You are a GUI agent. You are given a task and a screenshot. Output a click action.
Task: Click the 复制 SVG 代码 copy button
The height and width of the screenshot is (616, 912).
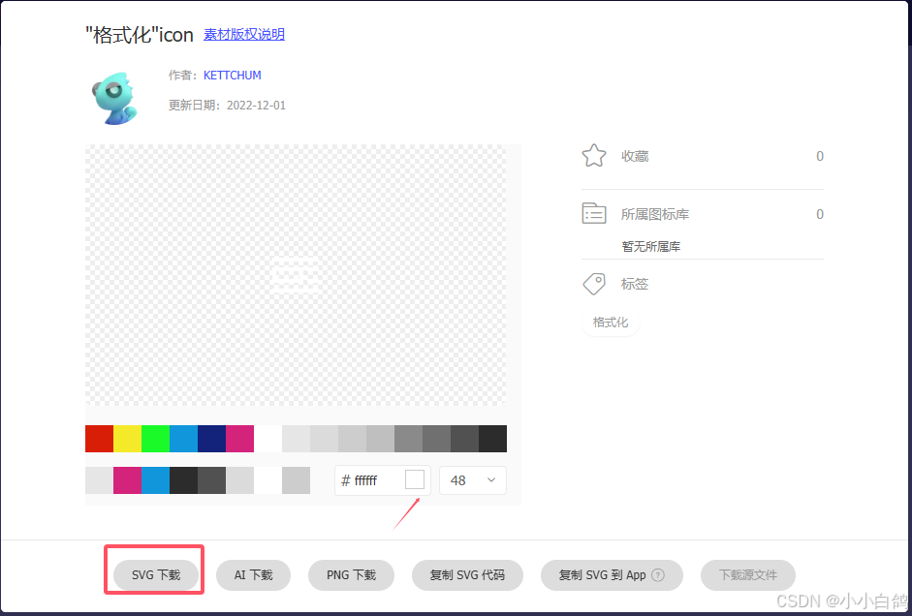pos(467,574)
